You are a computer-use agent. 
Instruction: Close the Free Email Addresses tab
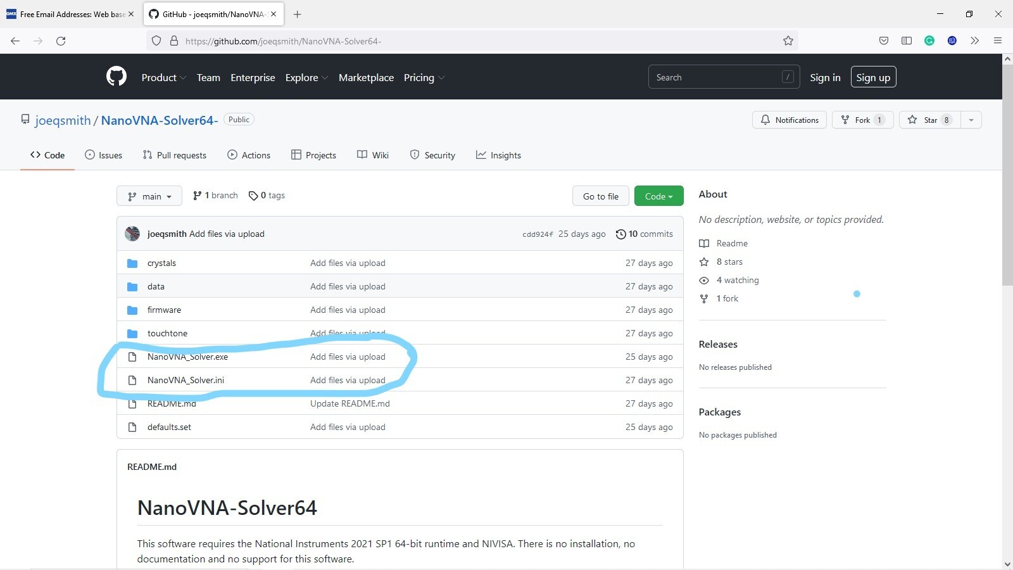[131, 14]
